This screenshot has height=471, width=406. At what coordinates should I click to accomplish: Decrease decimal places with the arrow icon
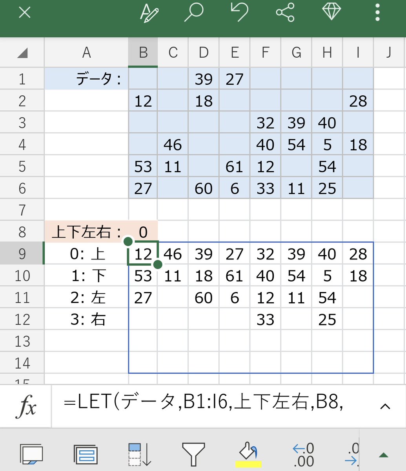click(x=352, y=453)
